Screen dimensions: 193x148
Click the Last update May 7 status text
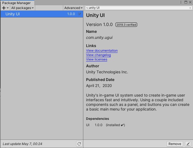pos(22,144)
